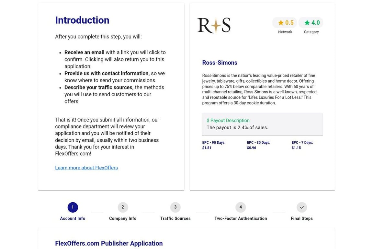
Task: Click the 0.5 Network rating number
Action: pos(289,23)
